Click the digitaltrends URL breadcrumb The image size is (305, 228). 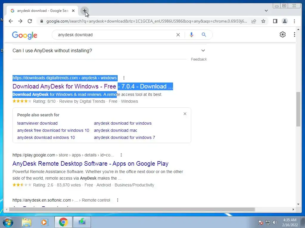click(65, 78)
